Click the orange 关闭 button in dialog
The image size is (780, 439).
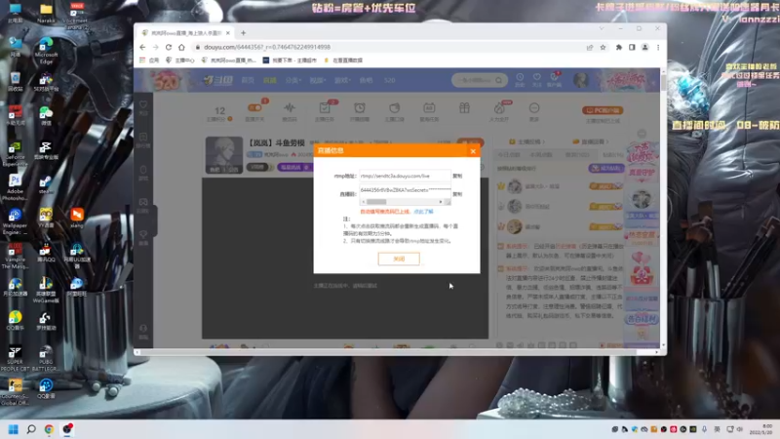pyautogui.click(x=399, y=259)
